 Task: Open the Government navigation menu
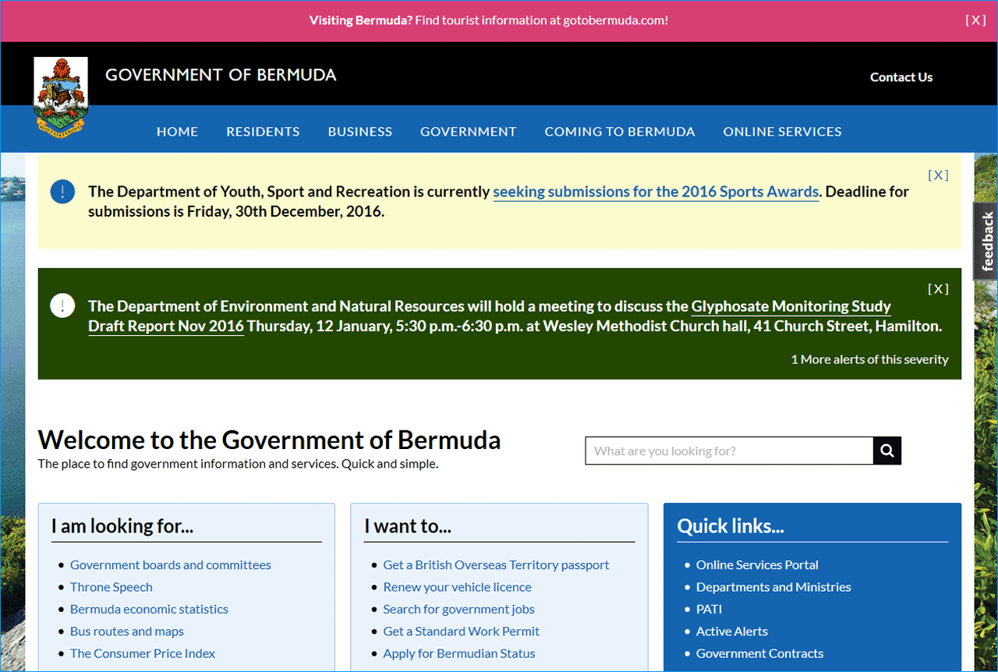click(x=468, y=132)
